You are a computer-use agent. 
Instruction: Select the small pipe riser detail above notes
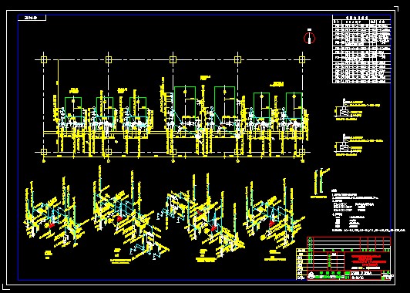point(321,184)
